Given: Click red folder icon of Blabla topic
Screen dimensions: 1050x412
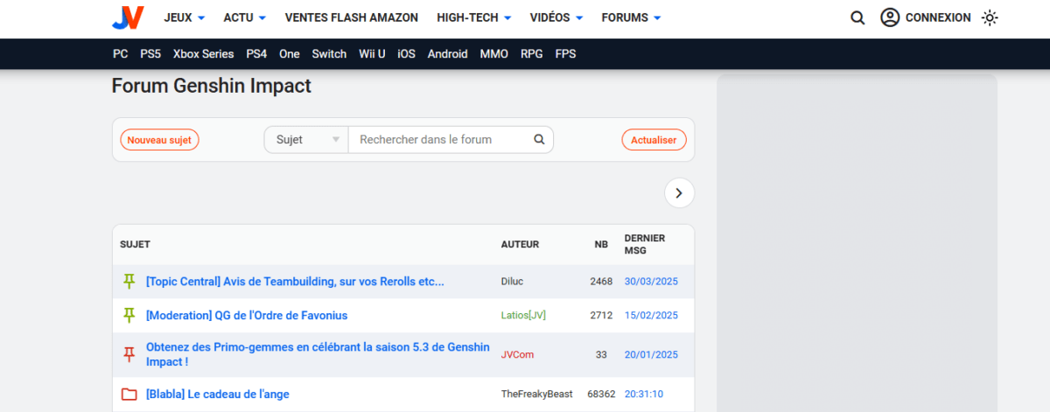Looking at the screenshot, I should (x=129, y=395).
